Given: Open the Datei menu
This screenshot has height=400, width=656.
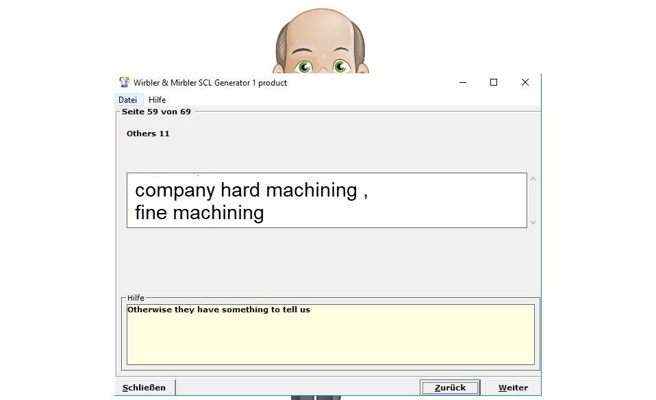Looking at the screenshot, I should (x=127, y=100).
